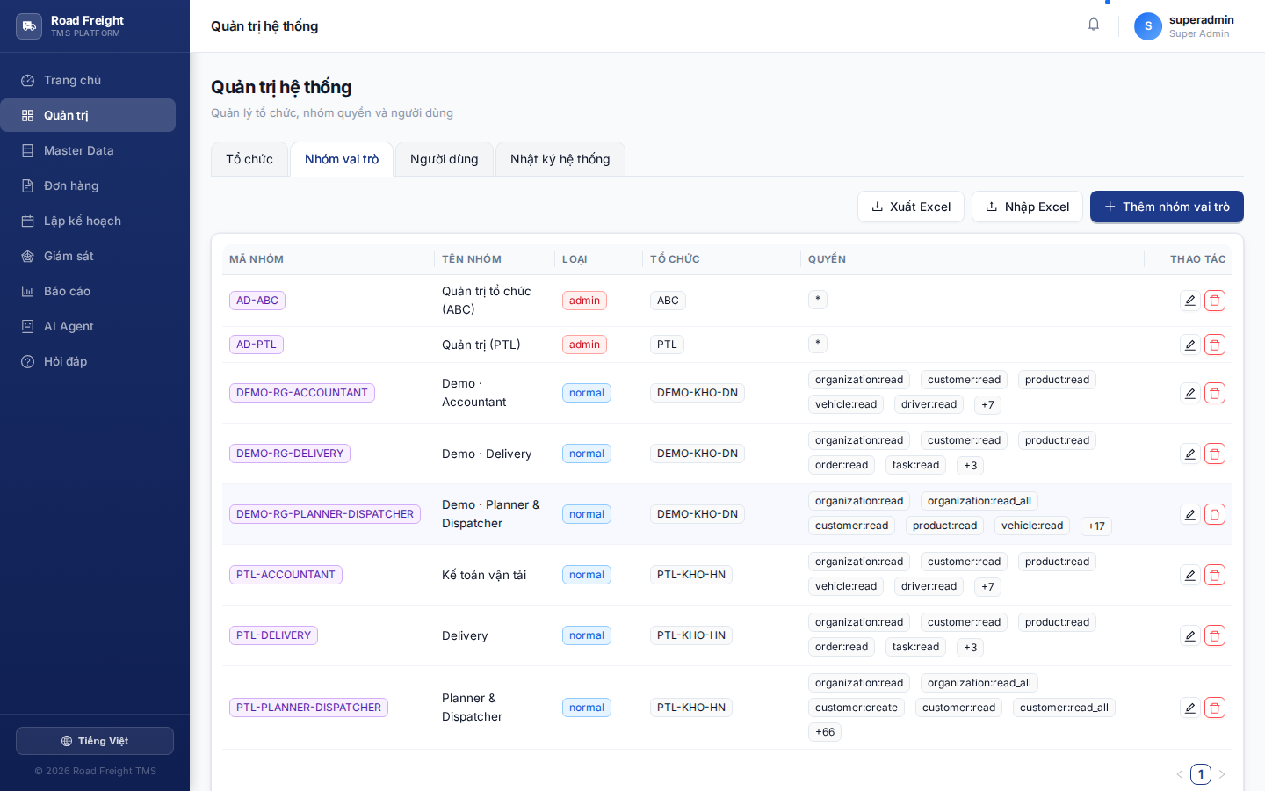Delete the PTL-ACCOUNTANT role group
This screenshot has width=1265, height=791.
pos(1215,575)
